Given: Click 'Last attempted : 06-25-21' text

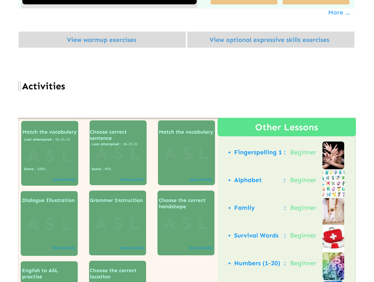Looking at the screenshot, I should tap(47, 139).
